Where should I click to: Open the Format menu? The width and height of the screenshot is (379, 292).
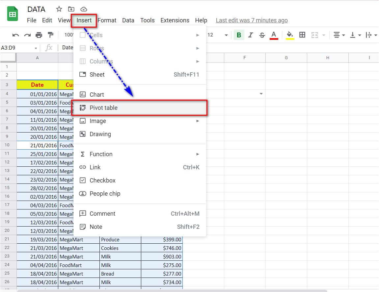tap(107, 20)
